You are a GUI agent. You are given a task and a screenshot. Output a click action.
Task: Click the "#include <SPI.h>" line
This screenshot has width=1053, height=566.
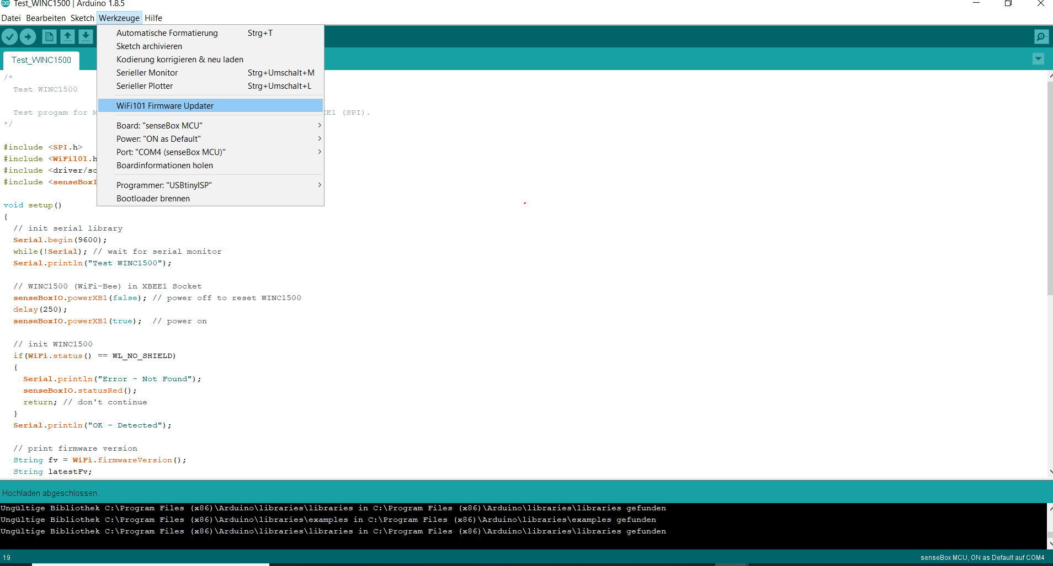click(x=43, y=147)
